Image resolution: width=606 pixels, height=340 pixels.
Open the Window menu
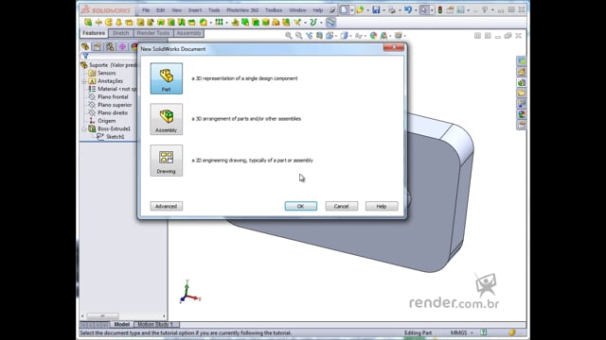pos(297,10)
